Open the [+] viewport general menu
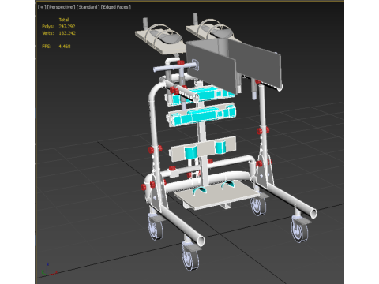The width and height of the screenshot is (379, 284). coord(41,7)
